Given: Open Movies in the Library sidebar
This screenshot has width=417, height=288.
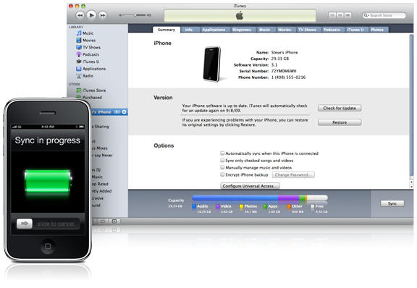Looking at the screenshot, I should coord(86,40).
